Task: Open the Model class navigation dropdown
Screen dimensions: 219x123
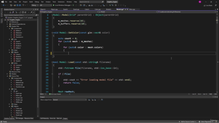Action: click(128, 12)
